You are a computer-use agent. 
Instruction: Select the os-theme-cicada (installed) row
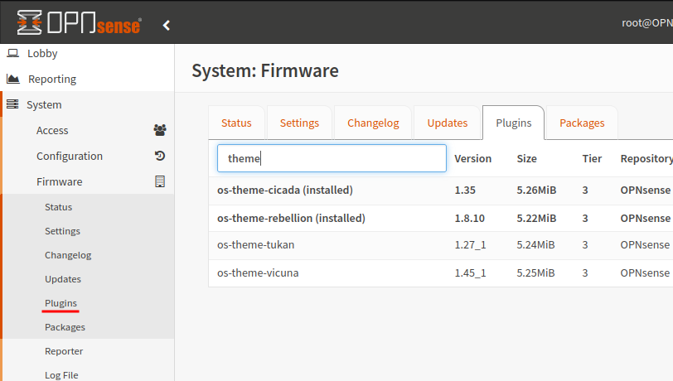coord(441,190)
